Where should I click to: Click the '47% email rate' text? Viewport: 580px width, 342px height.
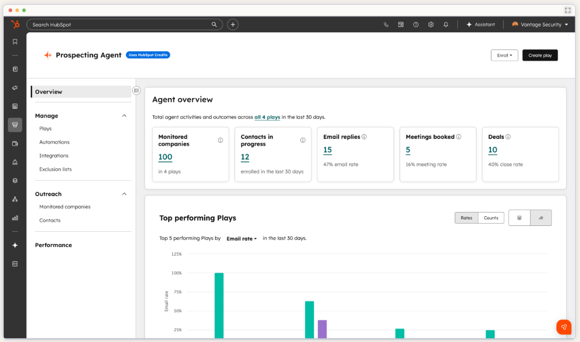click(x=341, y=164)
